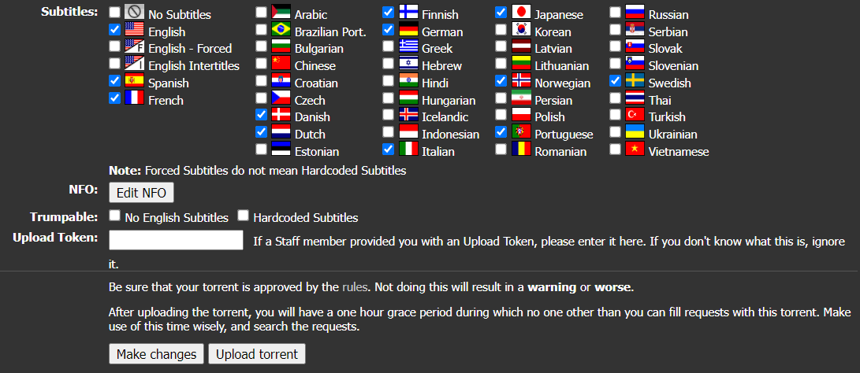This screenshot has height=373, width=860.
Task: Click the English - Forced flag icon
Action: [x=134, y=46]
